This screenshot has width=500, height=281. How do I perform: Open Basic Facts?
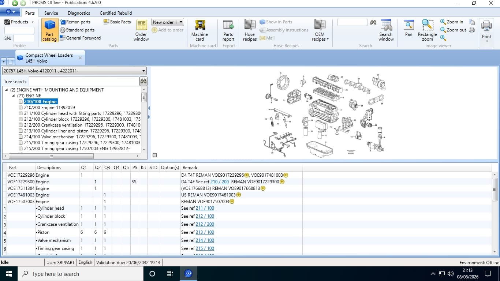[117, 22]
